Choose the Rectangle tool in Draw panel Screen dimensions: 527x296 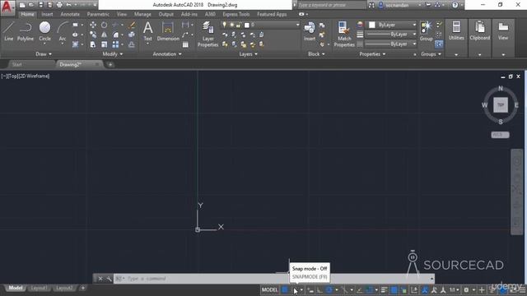coord(75,25)
